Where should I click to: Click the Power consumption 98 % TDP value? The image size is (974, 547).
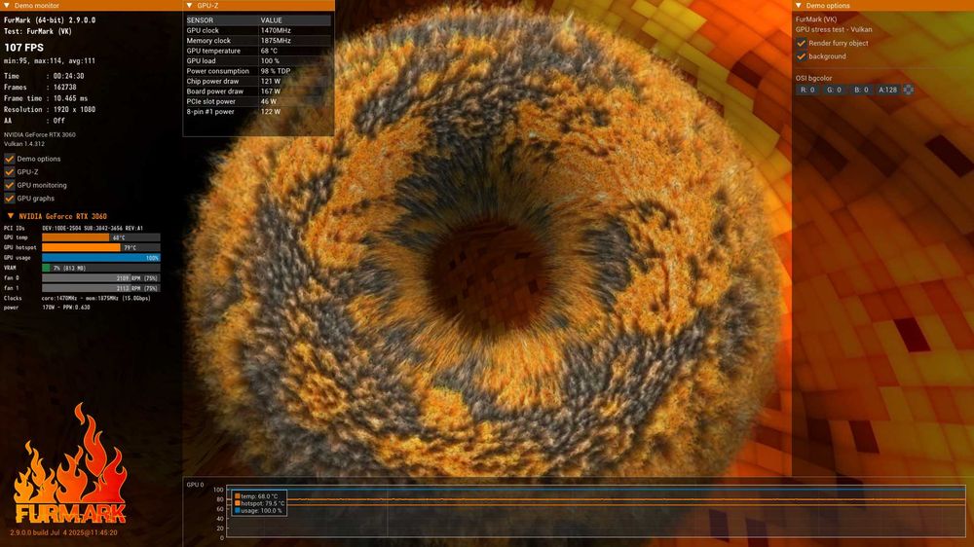[x=276, y=71]
